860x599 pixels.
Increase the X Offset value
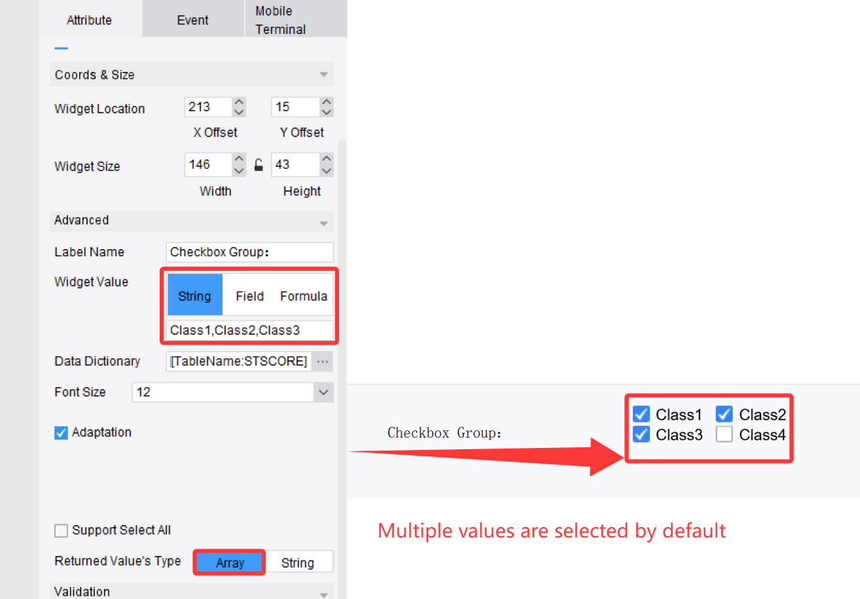240,102
